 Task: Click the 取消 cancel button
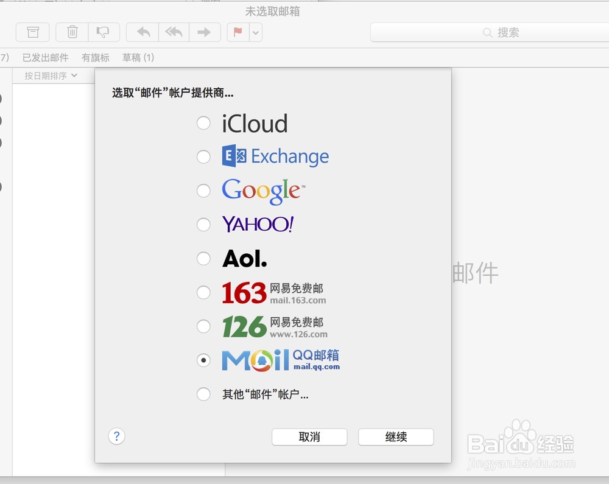309,437
